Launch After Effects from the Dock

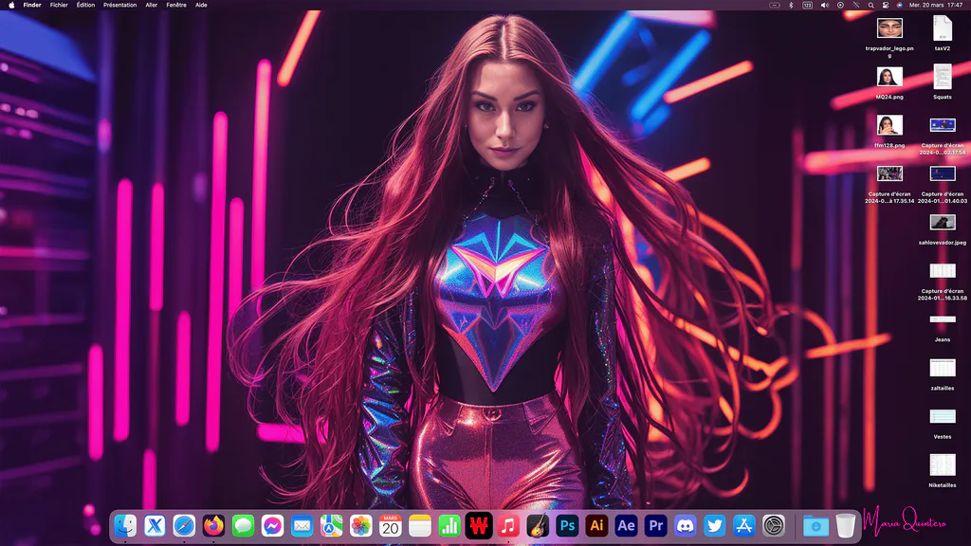pos(626,525)
